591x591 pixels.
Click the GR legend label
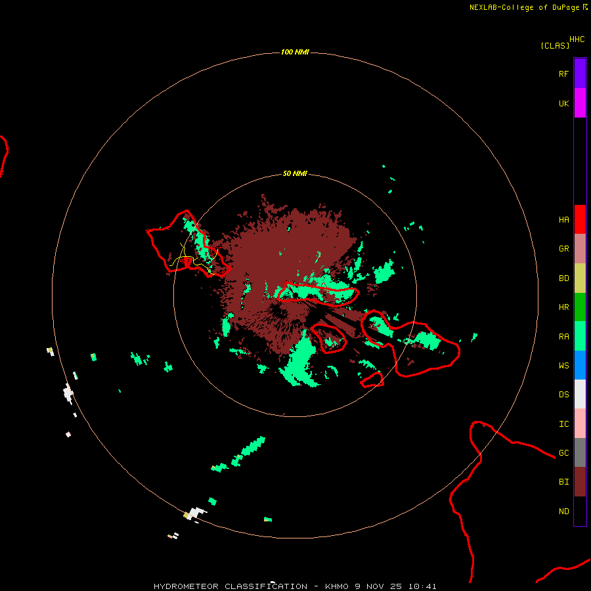click(563, 249)
